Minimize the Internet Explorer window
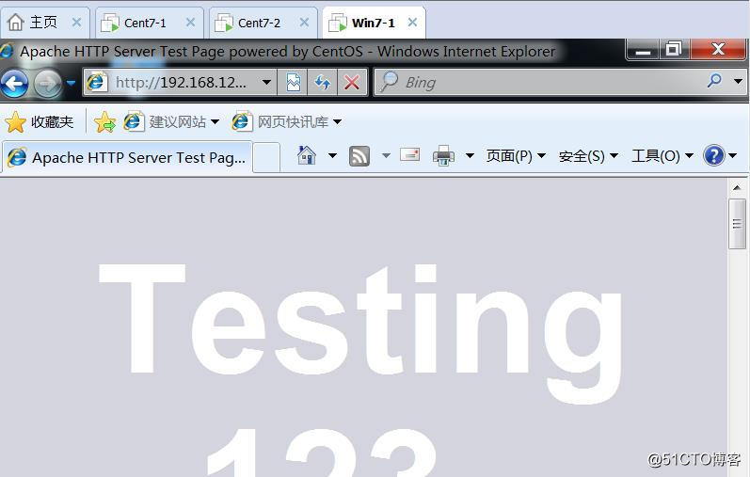This screenshot has height=477, width=750. (643, 49)
